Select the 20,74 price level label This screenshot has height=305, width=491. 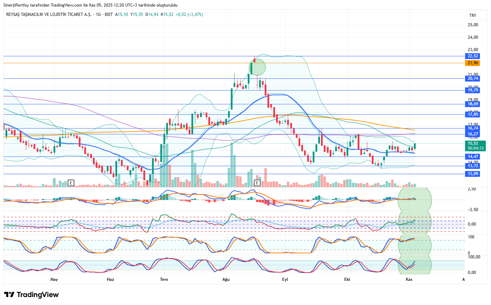tap(473, 78)
